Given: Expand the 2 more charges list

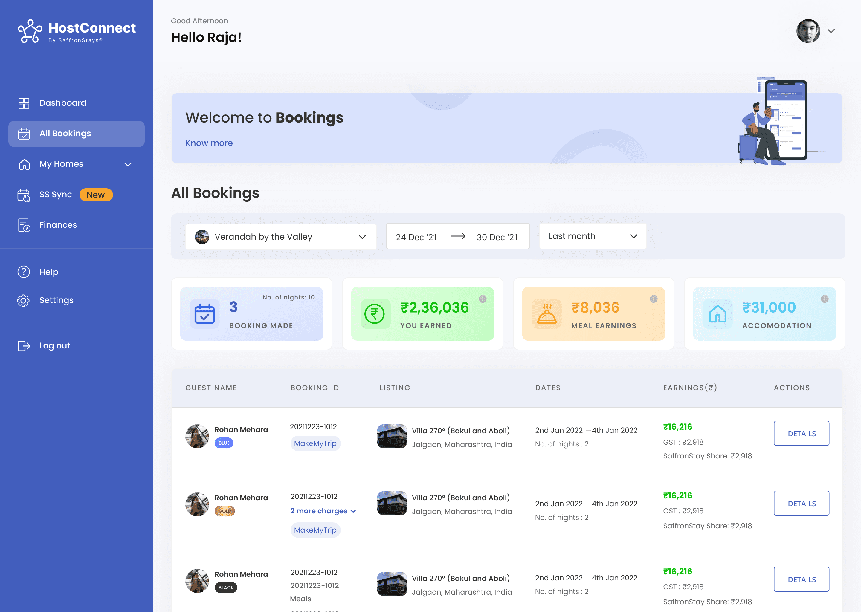Looking at the screenshot, I should click(x=323, y=511).
